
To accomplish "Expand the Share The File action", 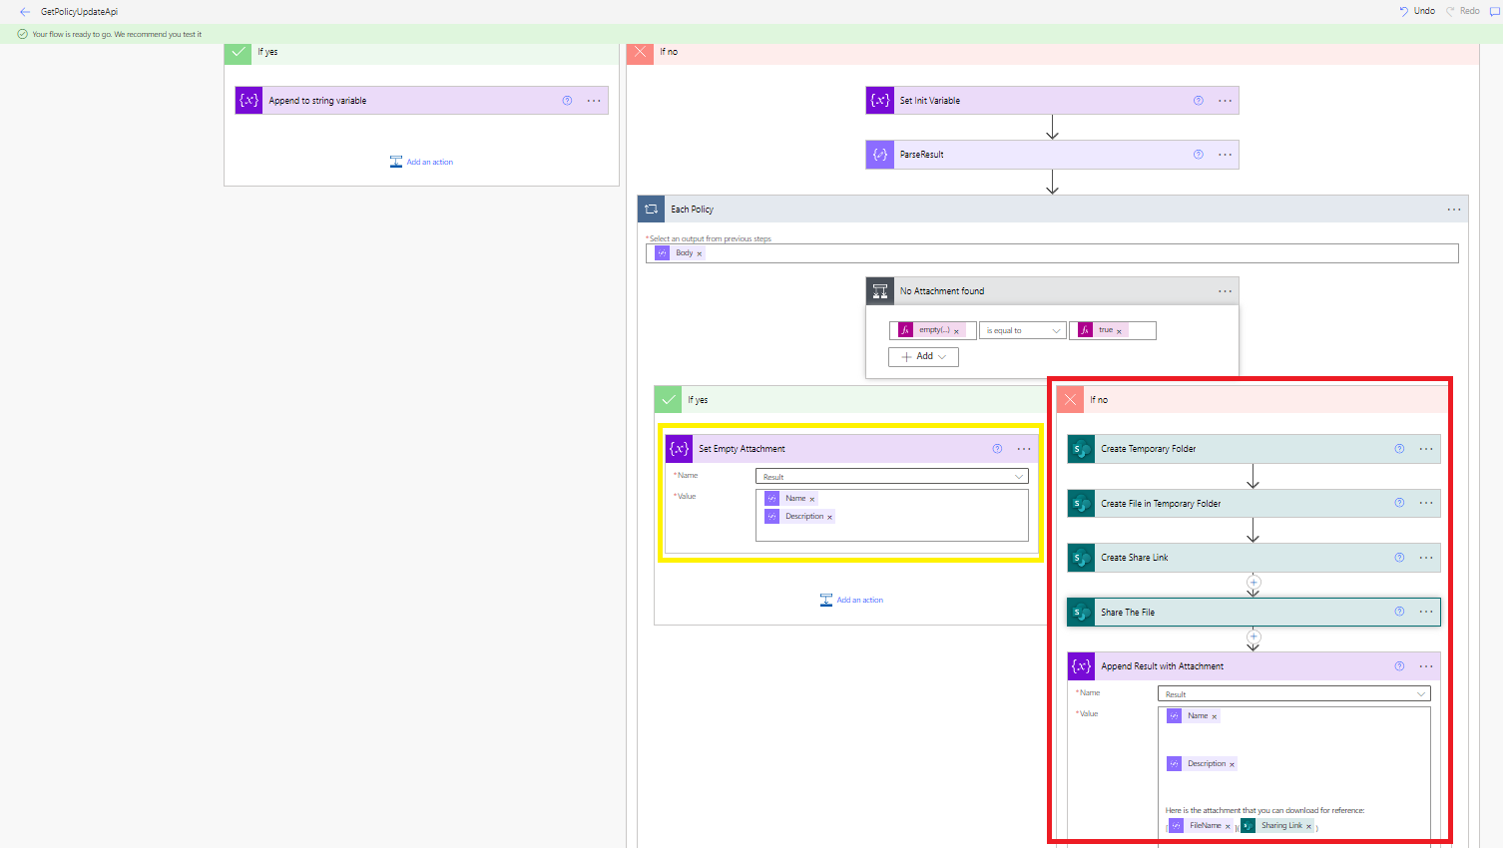I will [x=1253, y=613].
